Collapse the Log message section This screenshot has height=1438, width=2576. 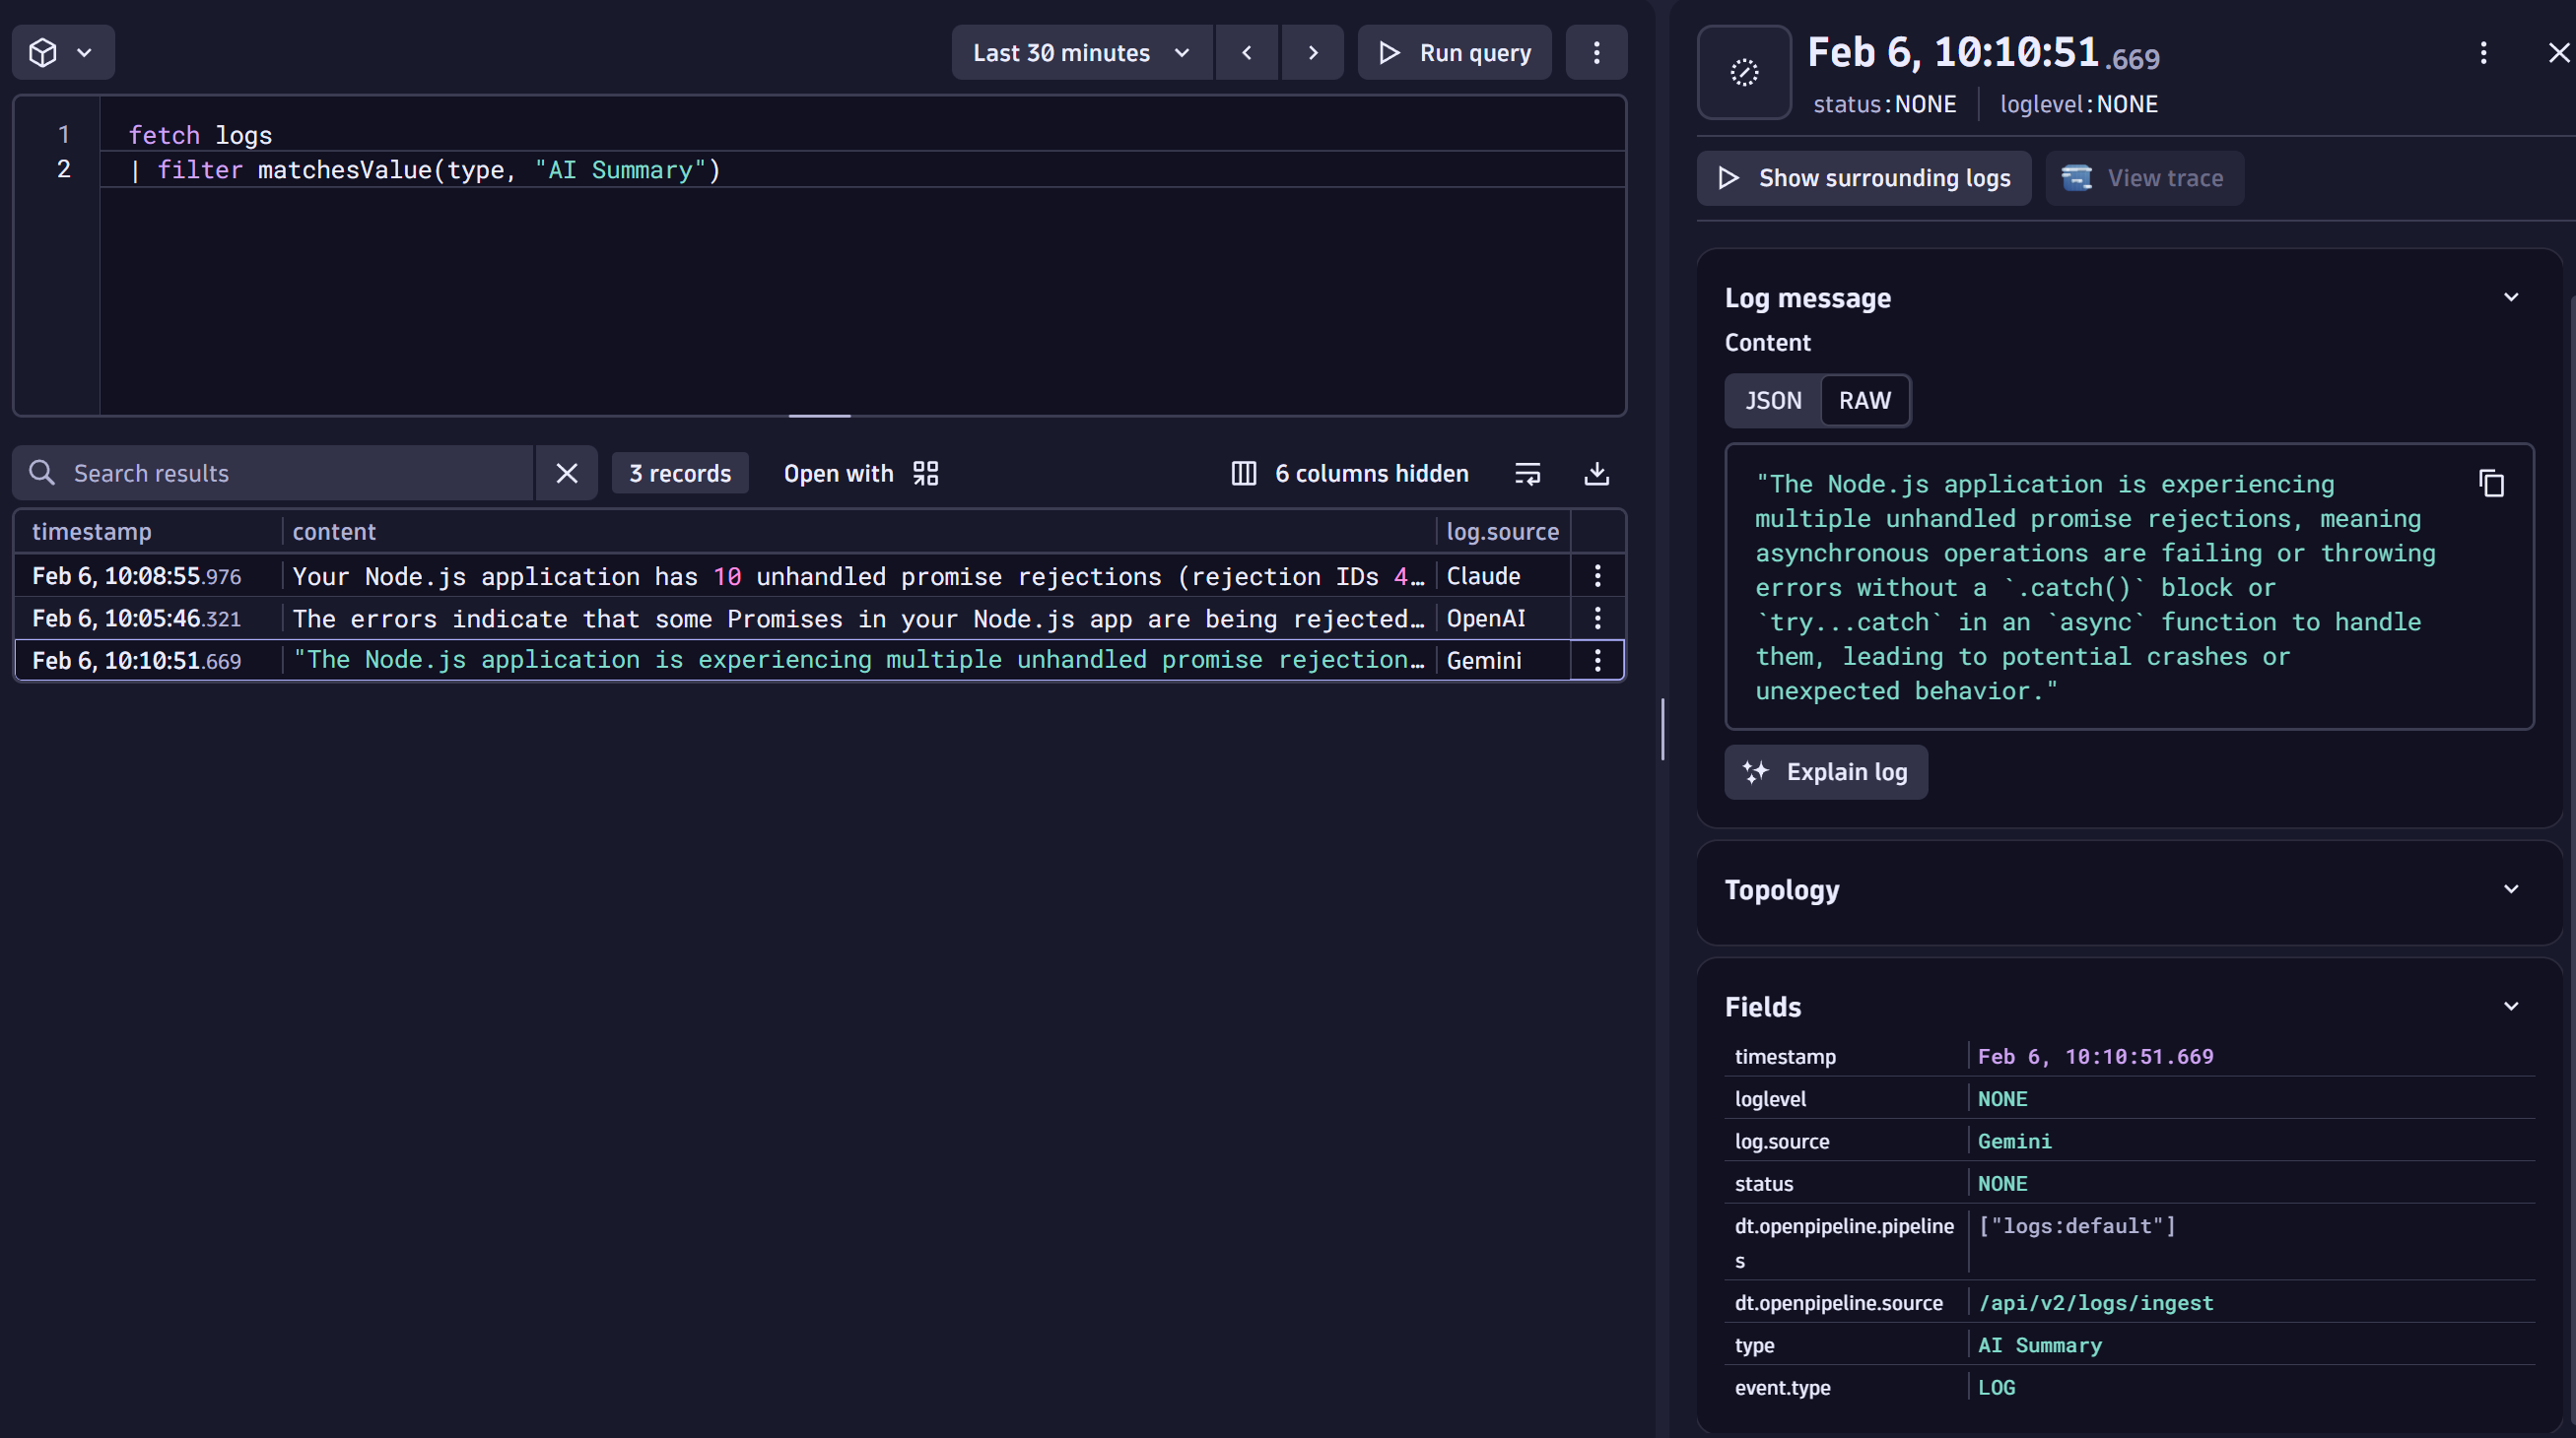pos(2511,296)
